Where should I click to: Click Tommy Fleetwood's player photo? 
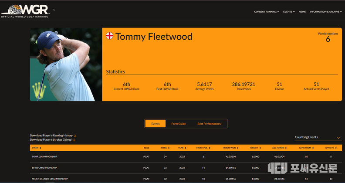tap(66, 64)
